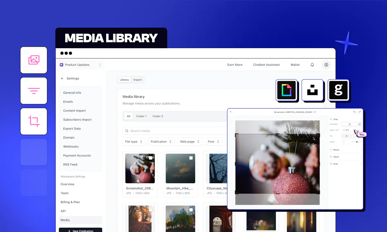387x232 pixels.
Task: Click the pink filter lines tile
Action: tap(34, 91)
